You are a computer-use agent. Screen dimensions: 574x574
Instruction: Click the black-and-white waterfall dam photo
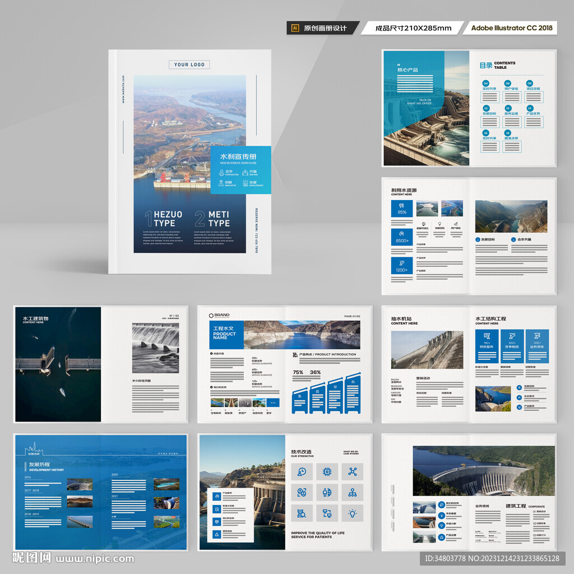pyautogui.click(x=156, y=348)
